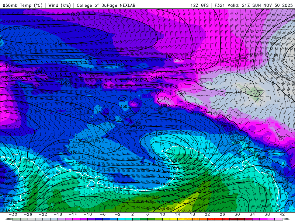This screenshot has width=295, height=221.
Task: Click the '−6' color scale label
Action: [103, 214]
